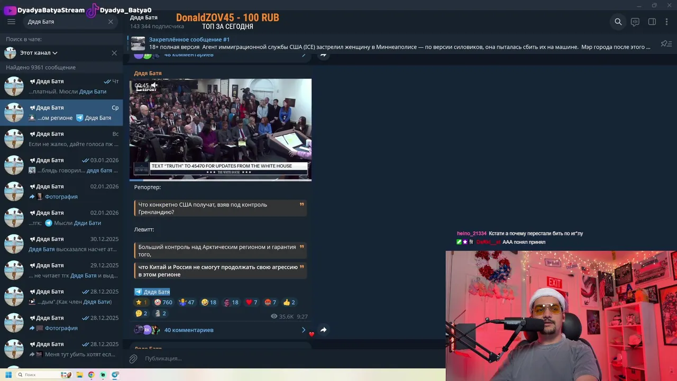Share post using the forward arrow at 40 комментариев

[x=323, y=330]
